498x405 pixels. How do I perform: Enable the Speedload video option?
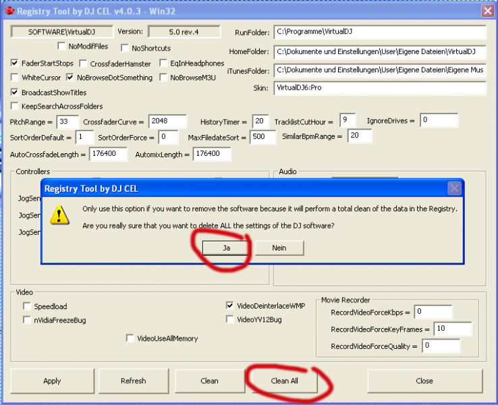click(27, 306)
